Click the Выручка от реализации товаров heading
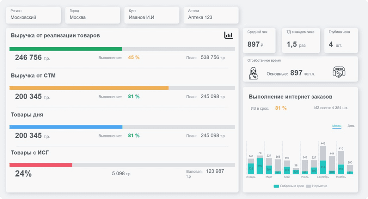This screenshot has height=199, width=368. tap(55, 35)
